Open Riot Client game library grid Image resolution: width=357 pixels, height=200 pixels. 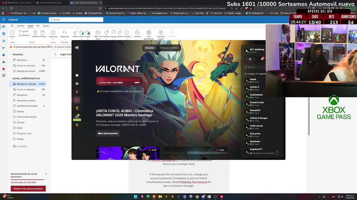(77, 84)
